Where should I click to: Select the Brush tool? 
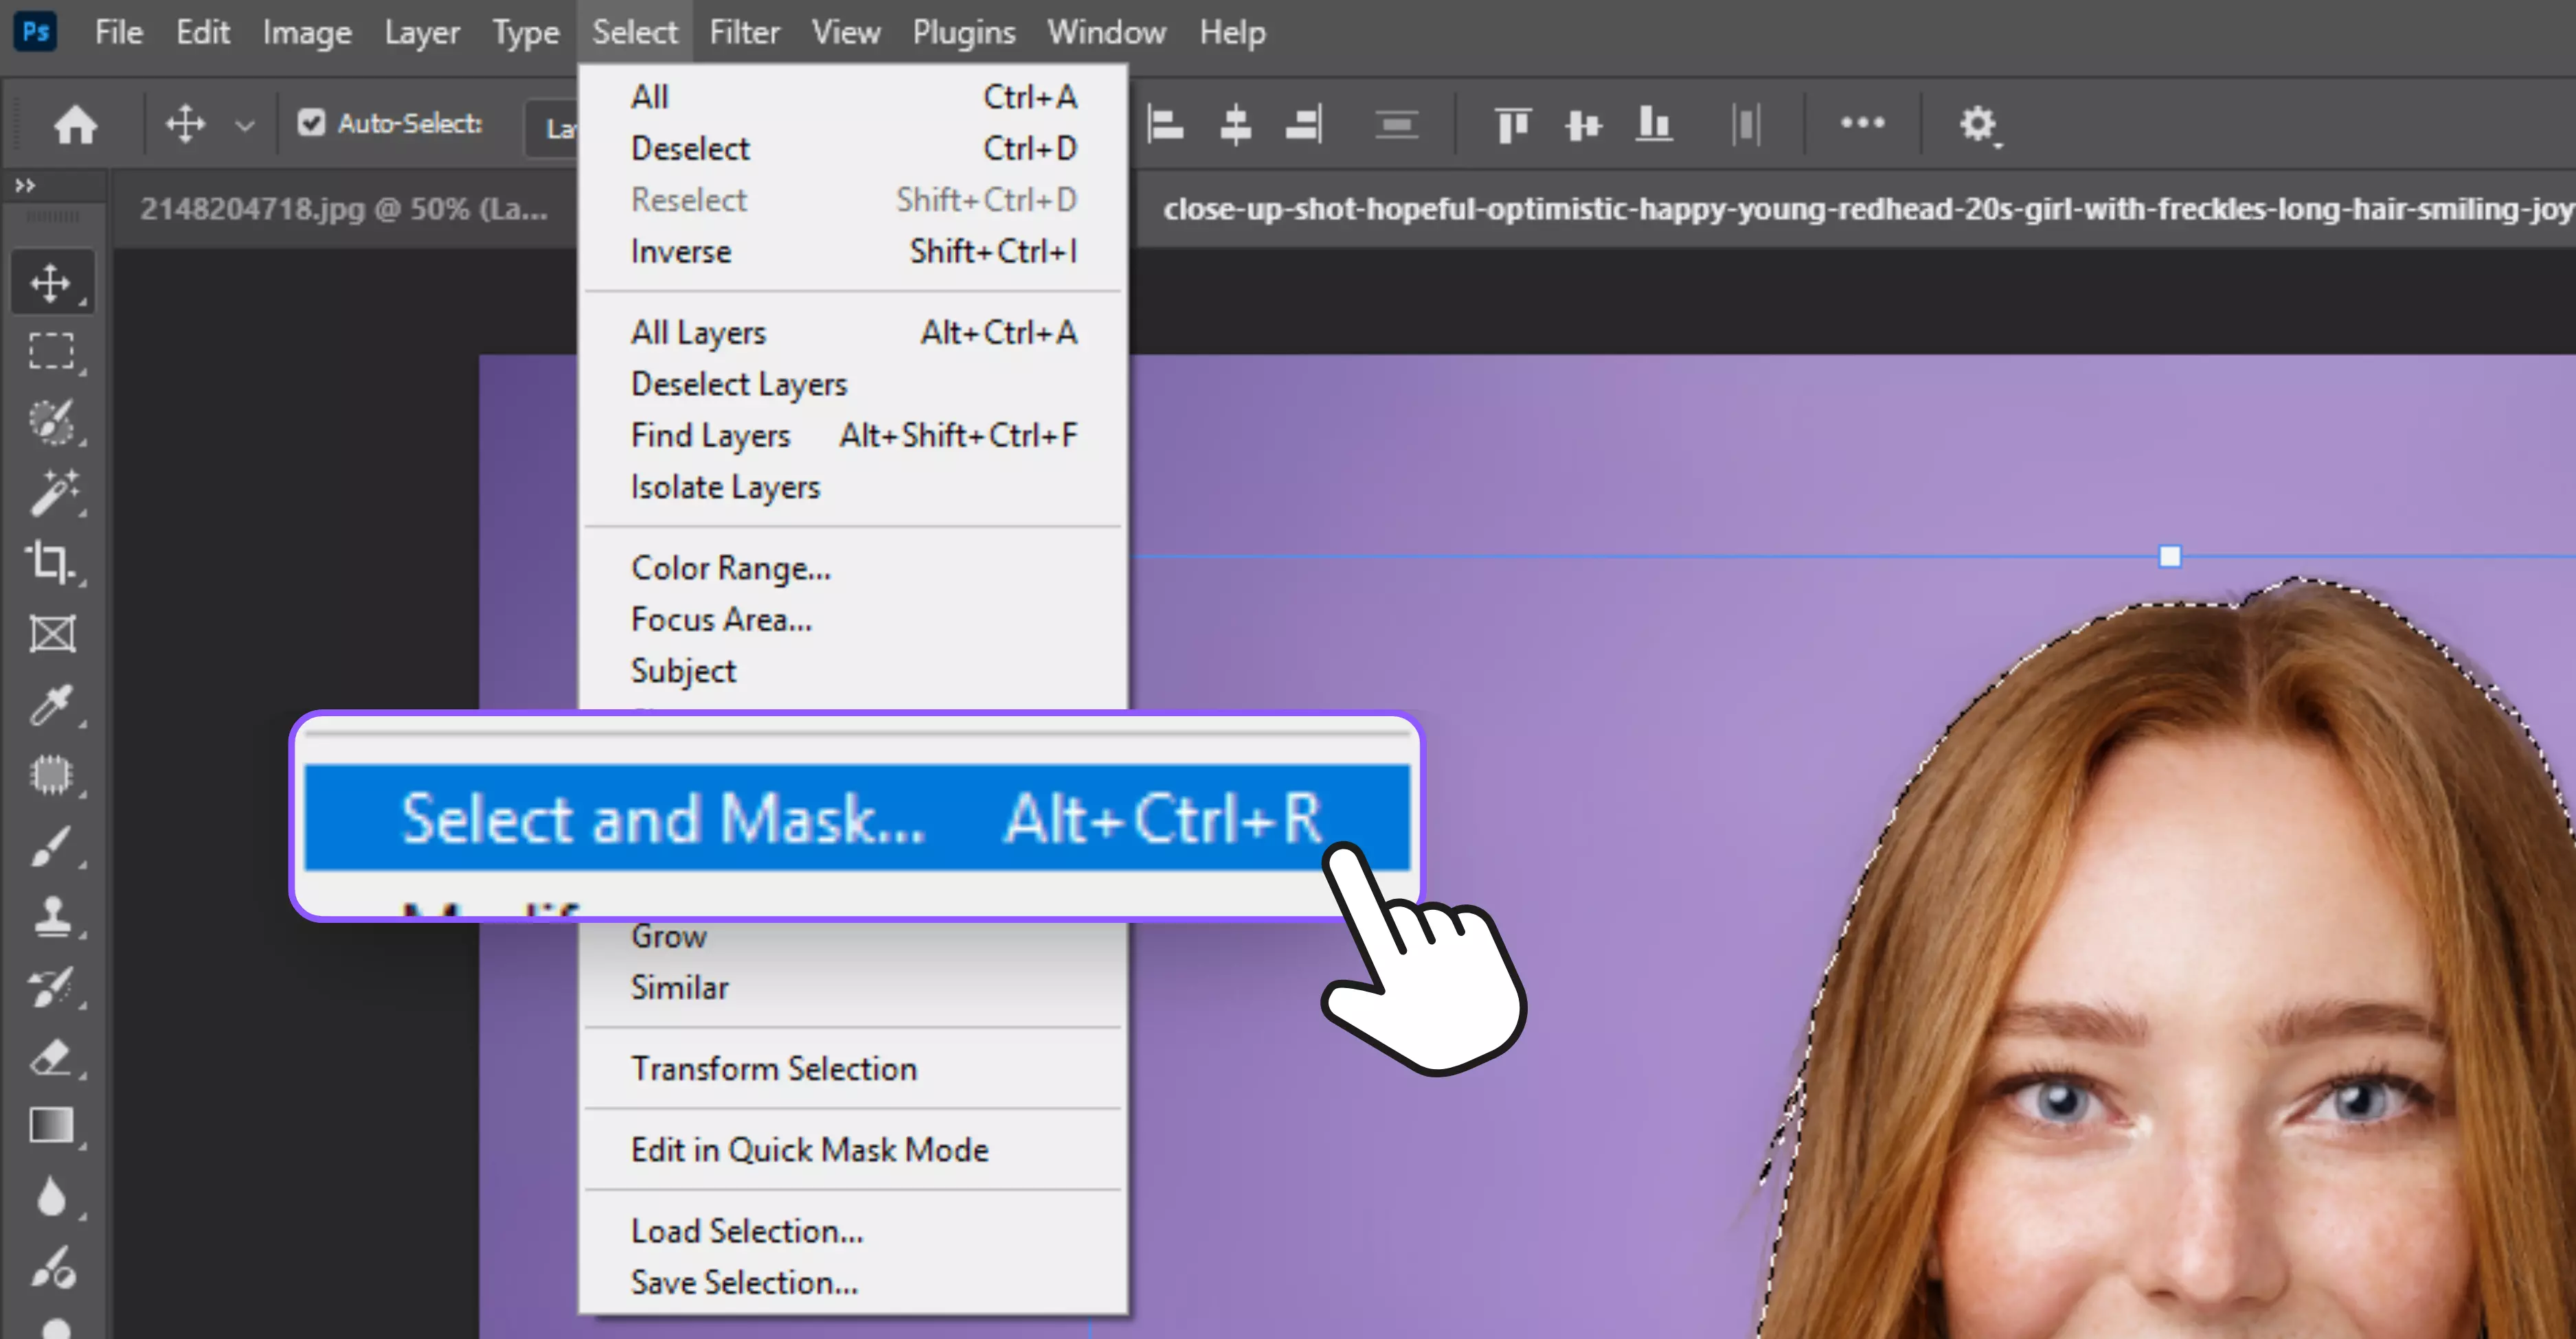click(x=51, y=847)
